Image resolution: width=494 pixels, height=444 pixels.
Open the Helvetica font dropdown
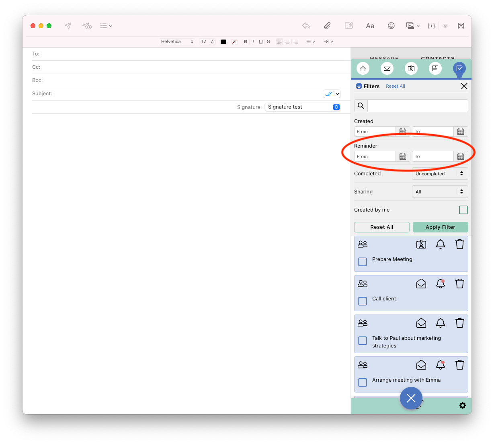point(177,42)
